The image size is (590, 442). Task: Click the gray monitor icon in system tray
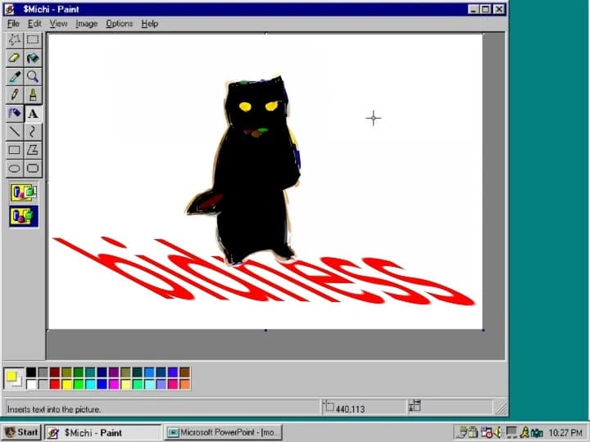[511, 433]
